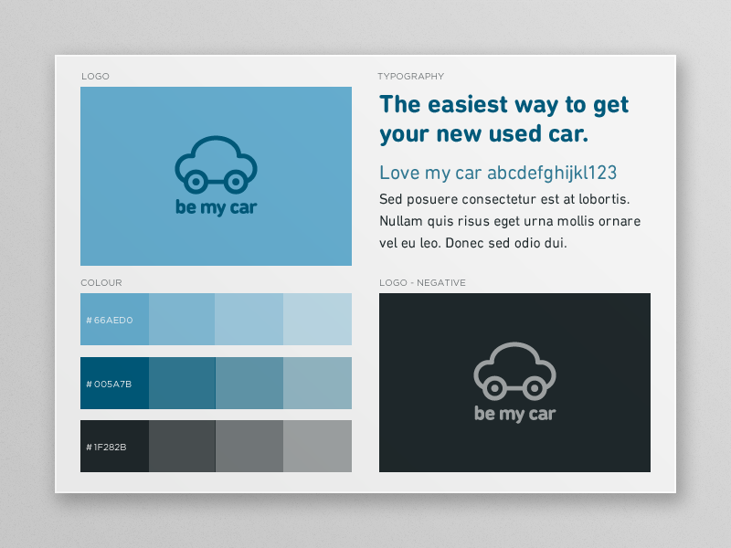Click the LOGO section label
This screenshot has height=548, width=731.
[x=95, y=76]
